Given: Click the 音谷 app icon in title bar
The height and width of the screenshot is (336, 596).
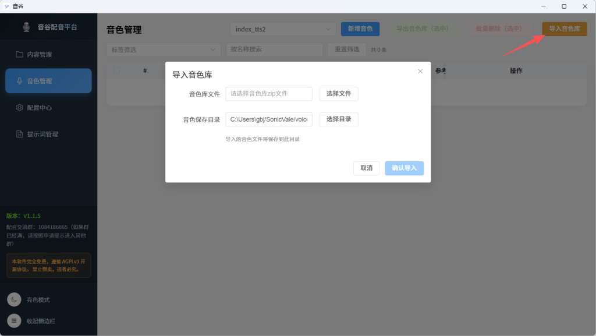Looking at the screenshot, I should point(6,6).
